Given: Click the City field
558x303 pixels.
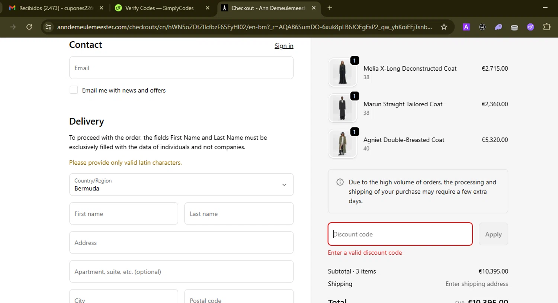Looking at the screenshot, I should (124, 296).
